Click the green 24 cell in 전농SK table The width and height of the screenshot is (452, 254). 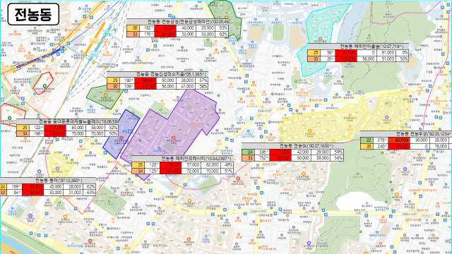tap(248, 152)
